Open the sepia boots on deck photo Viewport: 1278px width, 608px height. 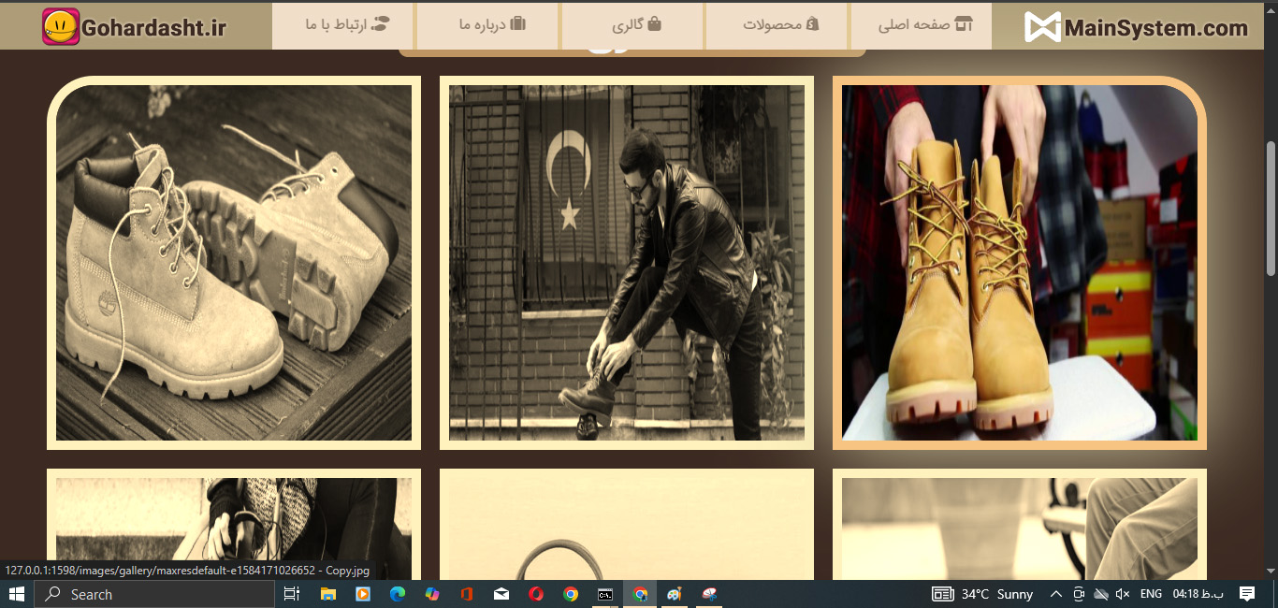pyautogui.click(x=233, y=263)
